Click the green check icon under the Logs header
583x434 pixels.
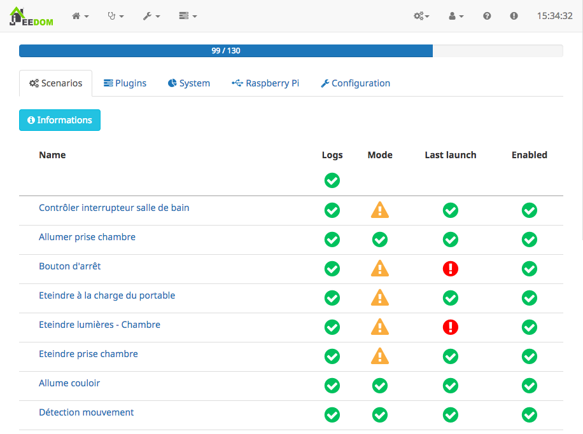coord(332,180)
